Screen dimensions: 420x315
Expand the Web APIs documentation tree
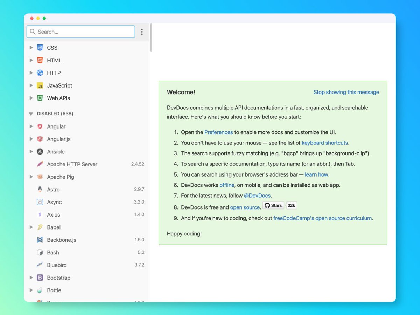coord(31,98)
